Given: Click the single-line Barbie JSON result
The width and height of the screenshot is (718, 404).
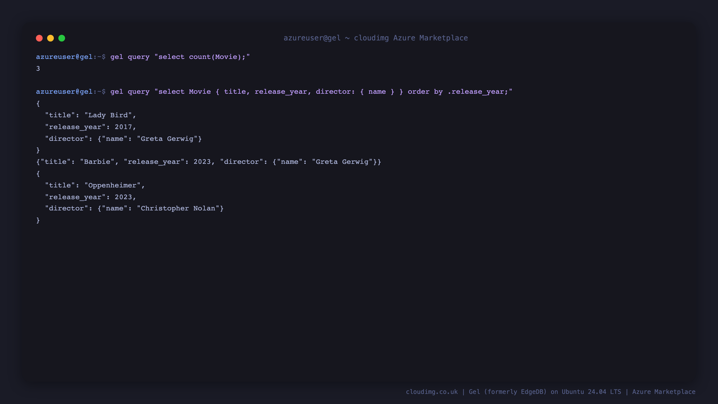Looking at the screenshot, I should click(209, 162).
